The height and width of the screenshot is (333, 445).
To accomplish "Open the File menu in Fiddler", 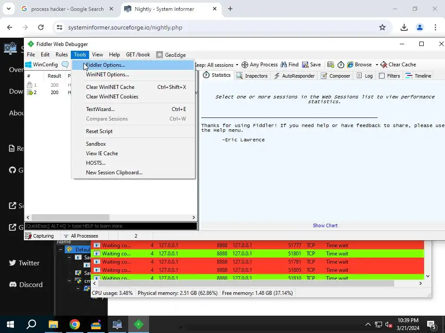I will (31, 55).
